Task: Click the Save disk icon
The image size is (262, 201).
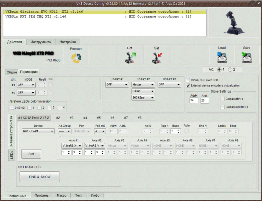Action: pos(247,57)
